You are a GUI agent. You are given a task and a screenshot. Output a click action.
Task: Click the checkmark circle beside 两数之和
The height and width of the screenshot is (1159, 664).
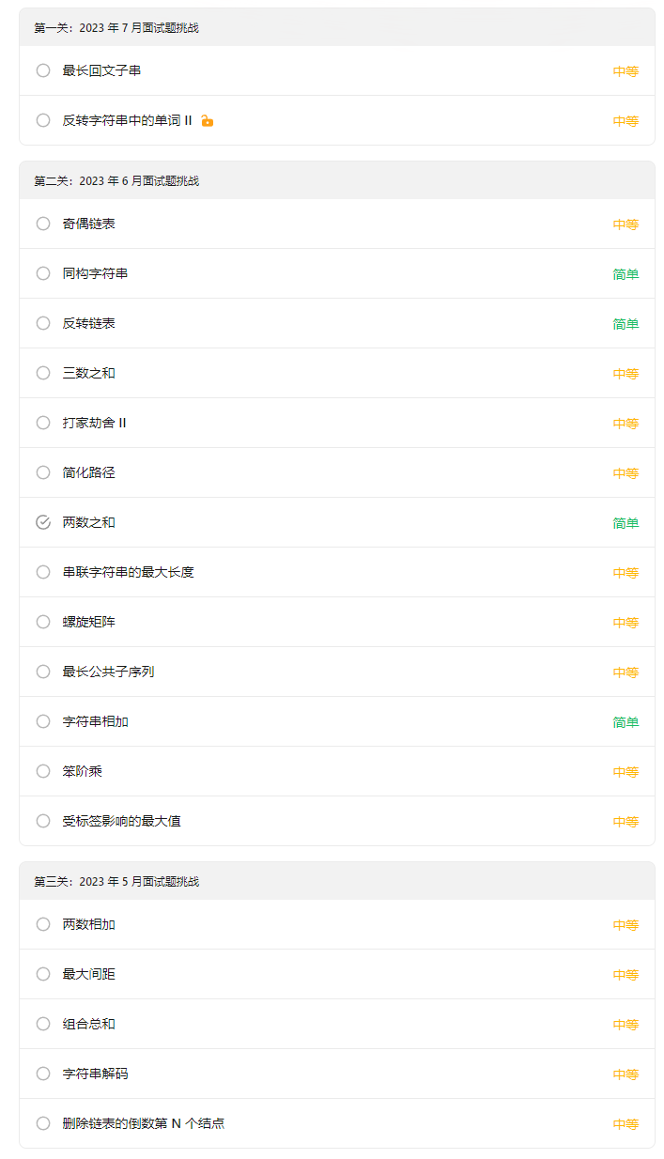coord(43,522)
